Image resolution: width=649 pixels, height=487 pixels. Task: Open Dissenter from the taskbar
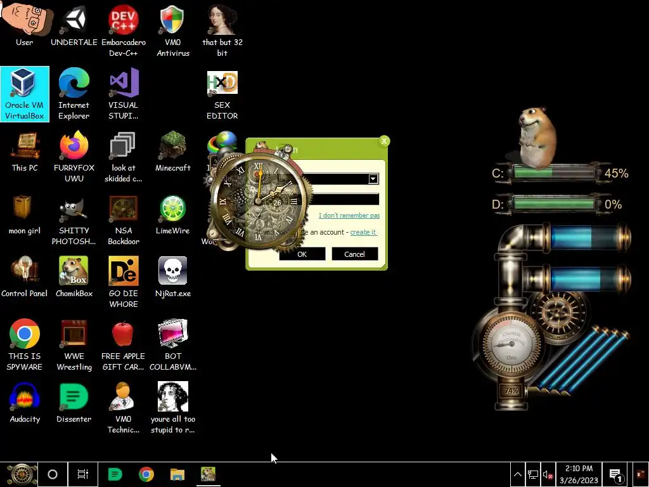115,474
